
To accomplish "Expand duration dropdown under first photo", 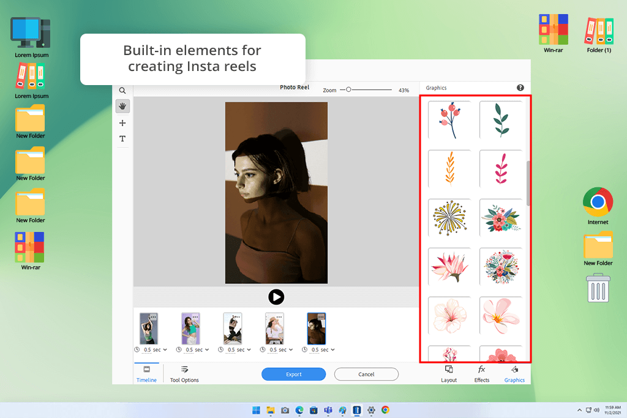I will click(x=165, y=350).
